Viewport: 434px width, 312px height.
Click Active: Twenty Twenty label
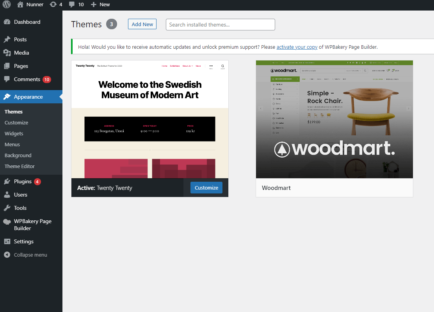[x=105, y=188]
